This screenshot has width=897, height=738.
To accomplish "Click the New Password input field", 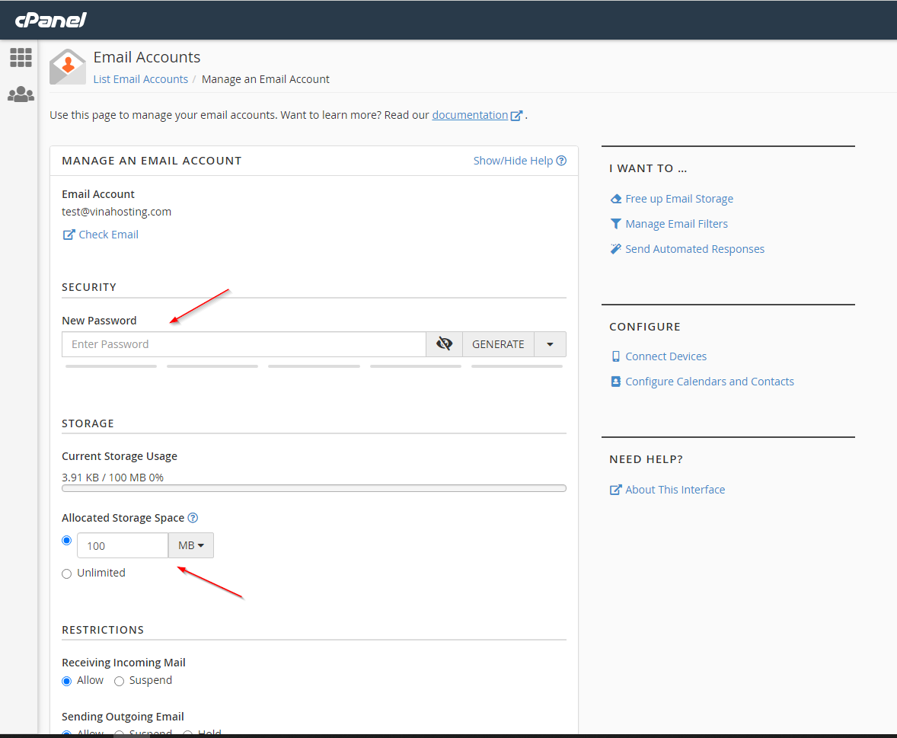I will click(x=244, y=344).
